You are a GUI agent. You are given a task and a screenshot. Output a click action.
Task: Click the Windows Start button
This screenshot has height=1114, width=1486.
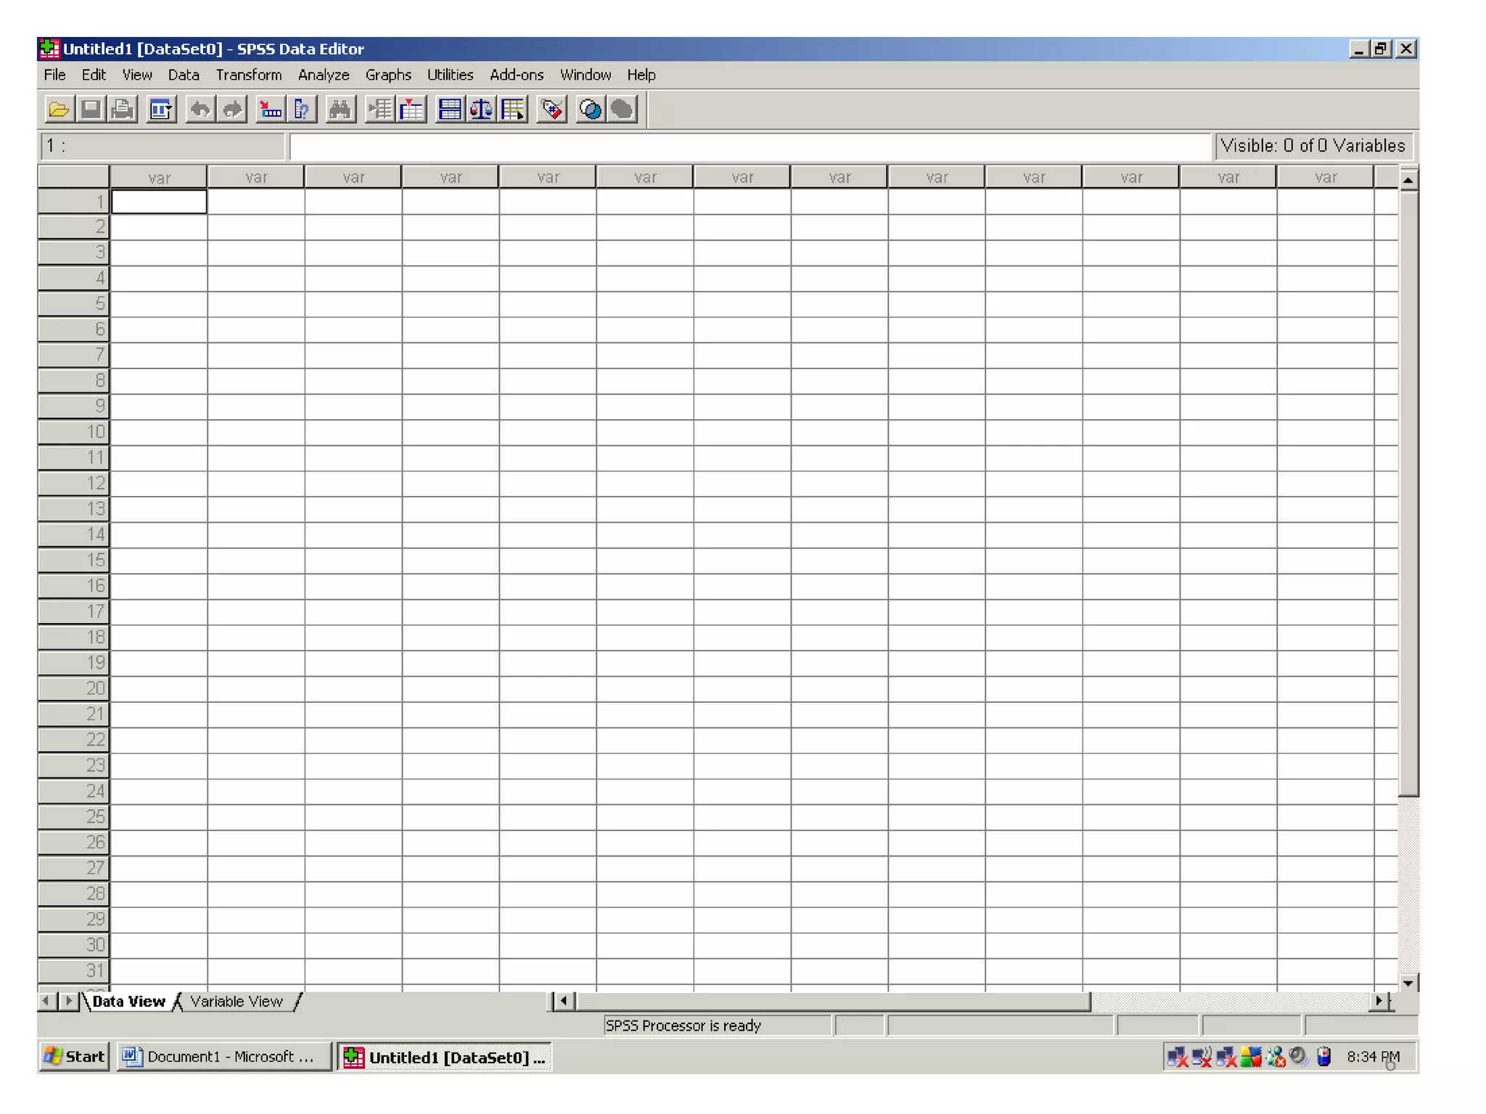(75, 1057)
